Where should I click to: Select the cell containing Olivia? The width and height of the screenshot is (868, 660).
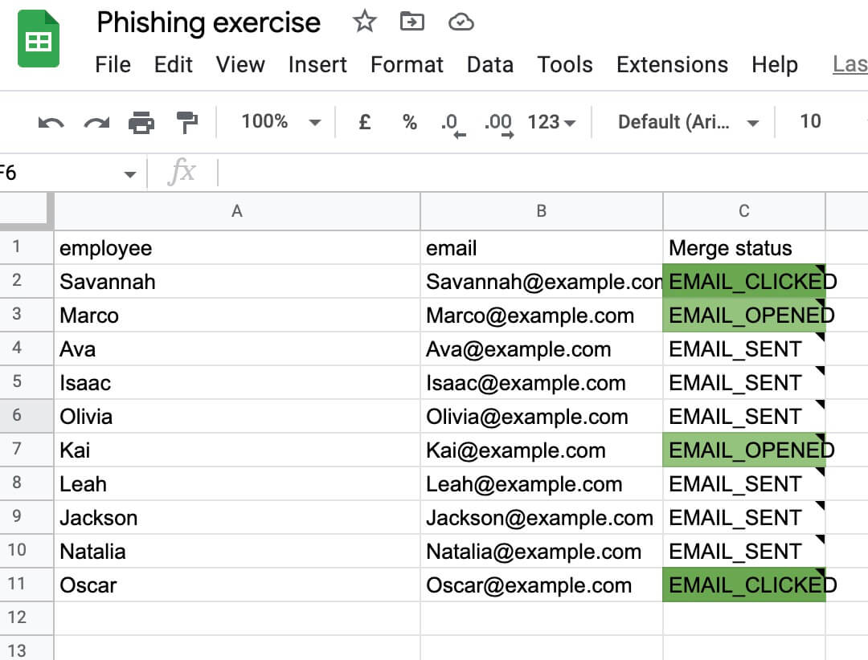237,417
